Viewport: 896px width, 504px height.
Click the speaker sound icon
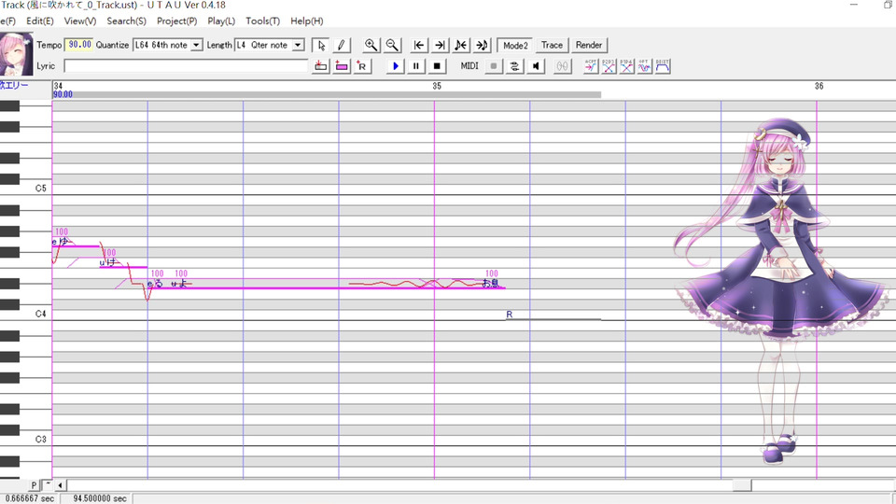click(536, 66)
